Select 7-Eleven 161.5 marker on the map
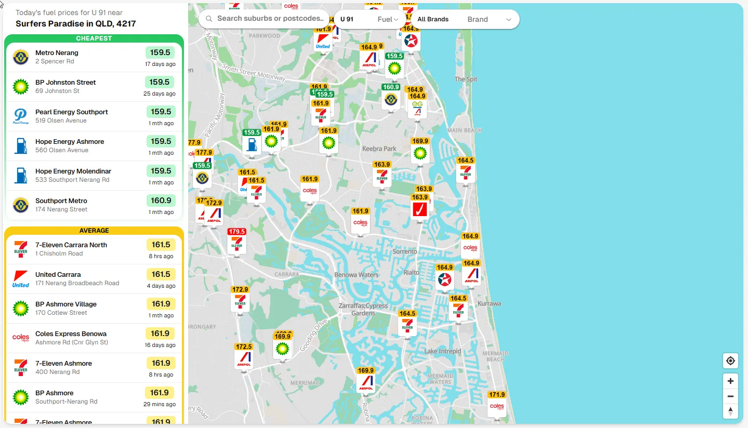 pos(256,191)
